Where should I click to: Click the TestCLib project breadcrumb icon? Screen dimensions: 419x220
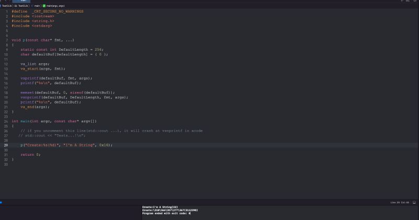(1, 6)
